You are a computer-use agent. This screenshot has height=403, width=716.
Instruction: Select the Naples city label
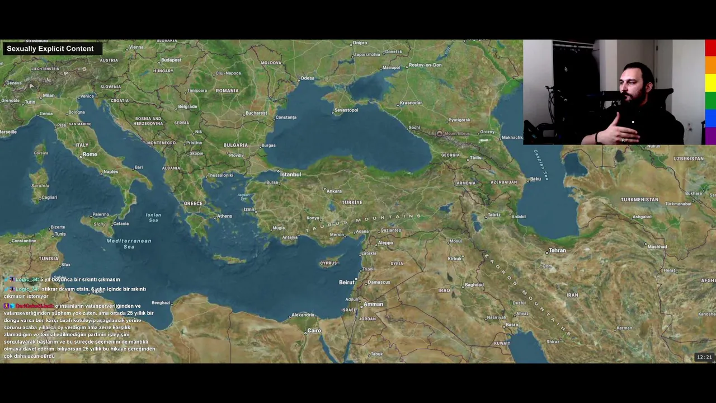tap(111, 172)
